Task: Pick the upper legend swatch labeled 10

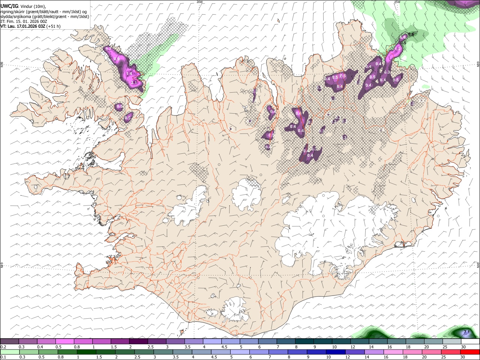Action: pos(341,341)
